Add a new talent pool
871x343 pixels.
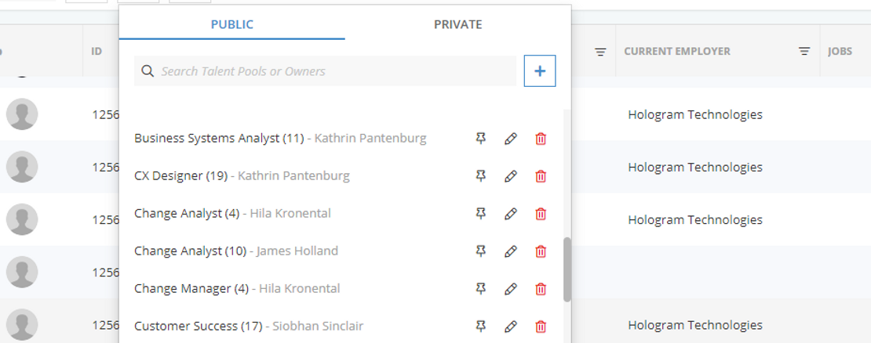pos(540,71)
